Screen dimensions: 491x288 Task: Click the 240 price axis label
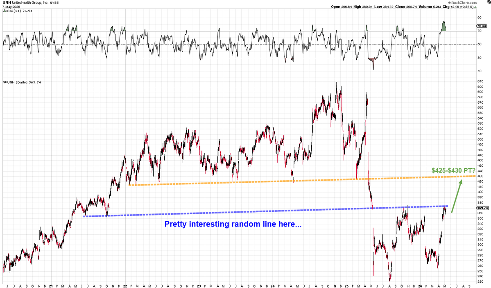[480, 277]
